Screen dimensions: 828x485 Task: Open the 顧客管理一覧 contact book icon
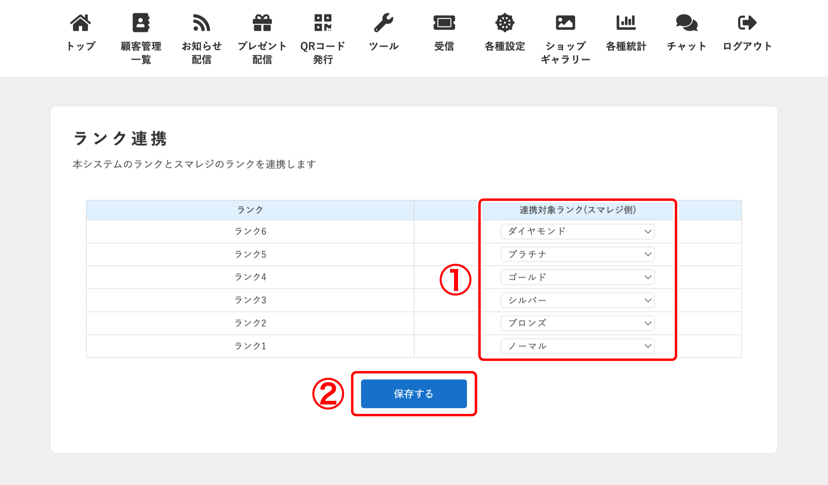click(x=141, y=23)
